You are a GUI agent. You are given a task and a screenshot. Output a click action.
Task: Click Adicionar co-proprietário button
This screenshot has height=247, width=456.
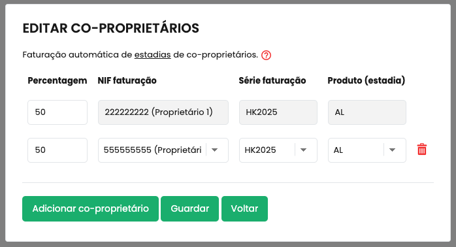pyautogui.click(x=90, y=208)
